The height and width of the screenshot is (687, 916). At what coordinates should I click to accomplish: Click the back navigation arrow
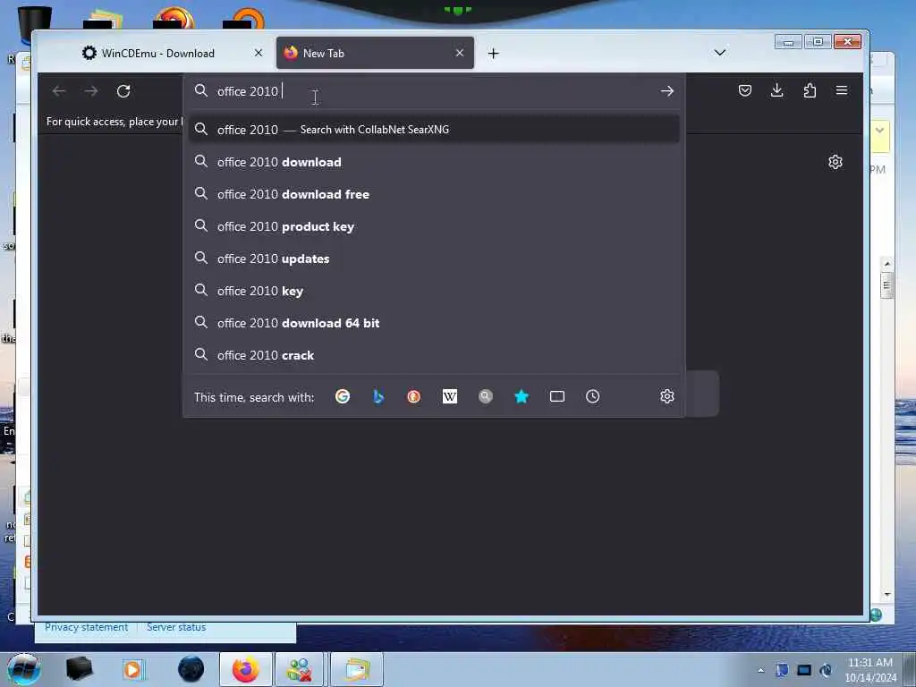pos(58,91)
